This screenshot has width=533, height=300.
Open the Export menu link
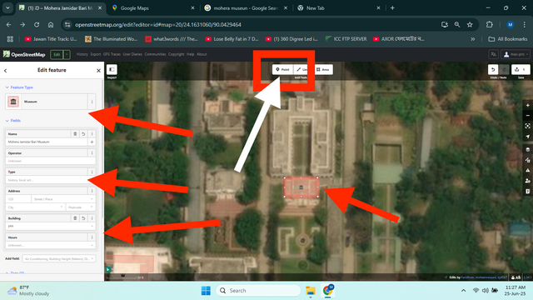[96, 54]
